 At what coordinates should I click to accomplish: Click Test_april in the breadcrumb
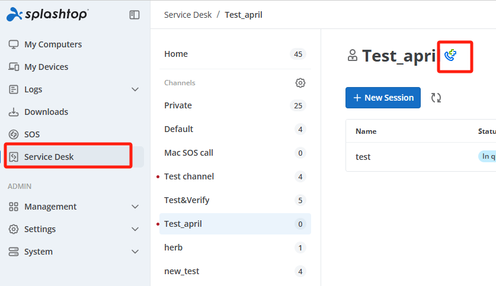click(x=243, y=15)
